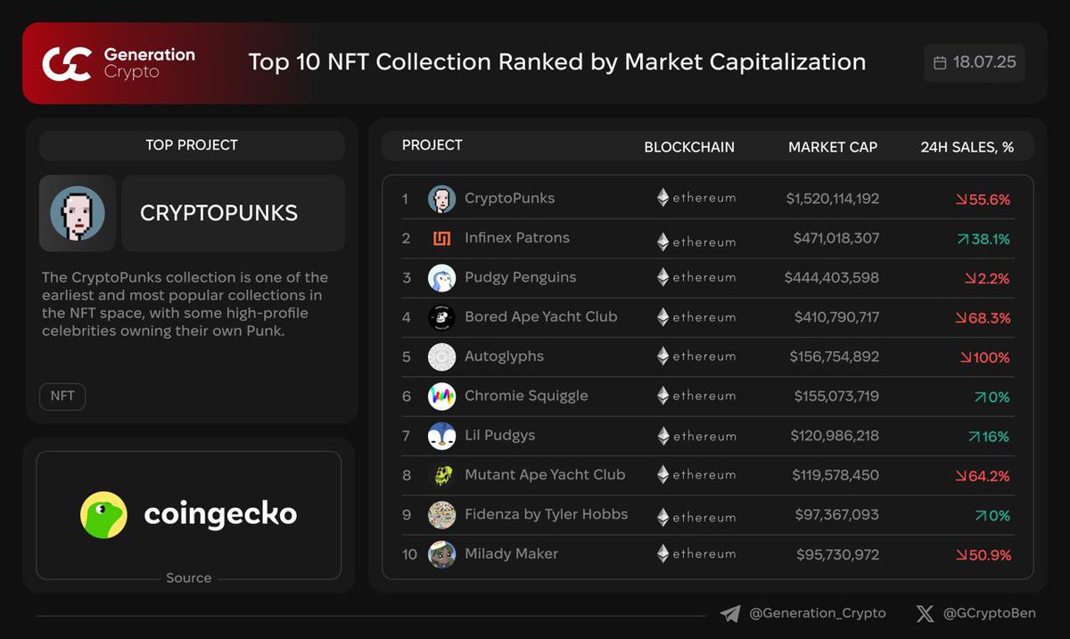Click the Ethereum logo in Milady Maker row
Screen dimensions: 1070x639
(663, 553)
